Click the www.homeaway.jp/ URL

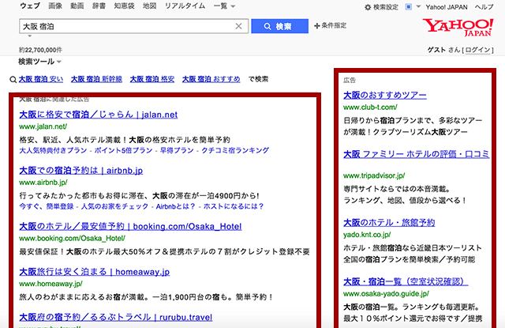[x=50, y=284]
